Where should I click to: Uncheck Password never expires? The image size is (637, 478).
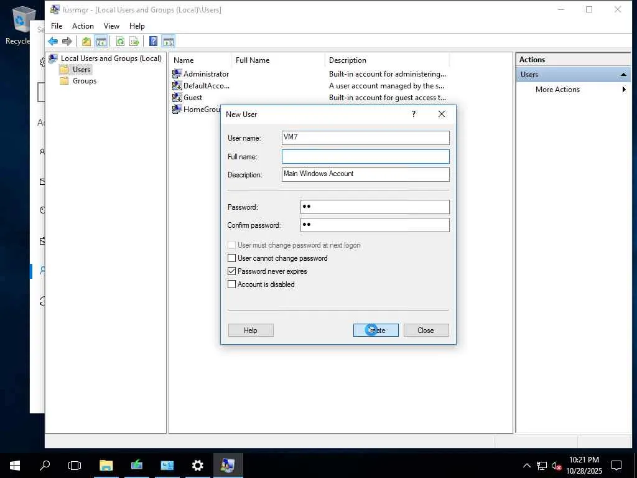click(x=231, y=271)
